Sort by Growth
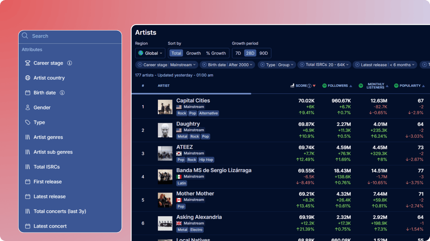Viewport: 430px width, 241px height. point(193,53)
